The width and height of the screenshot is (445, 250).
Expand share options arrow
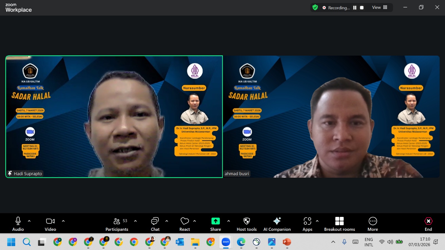pos(229,221)
